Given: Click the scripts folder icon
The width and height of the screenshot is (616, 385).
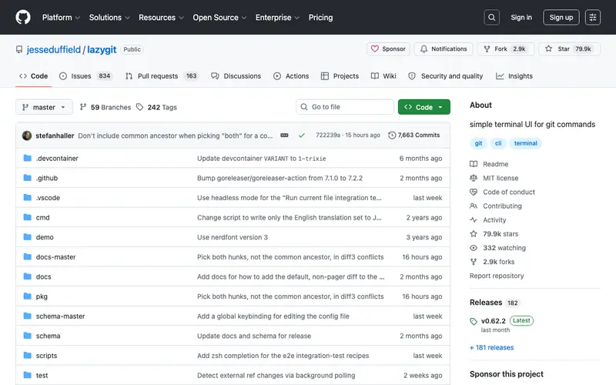Looking at the screenshot, I should tap(28, 356).
